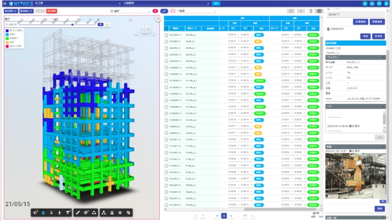392x221 pixels.
Task: Select the measure ruler tool
Action: click(78, 213)
